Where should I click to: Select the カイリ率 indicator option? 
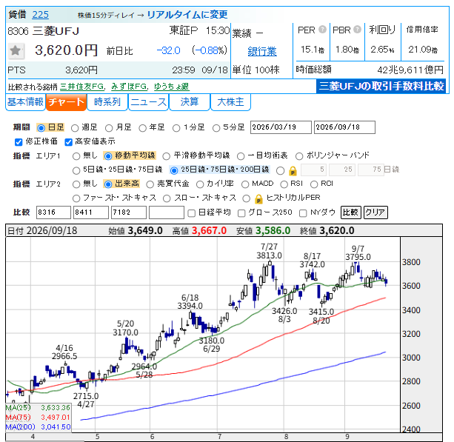click(200, 184)
